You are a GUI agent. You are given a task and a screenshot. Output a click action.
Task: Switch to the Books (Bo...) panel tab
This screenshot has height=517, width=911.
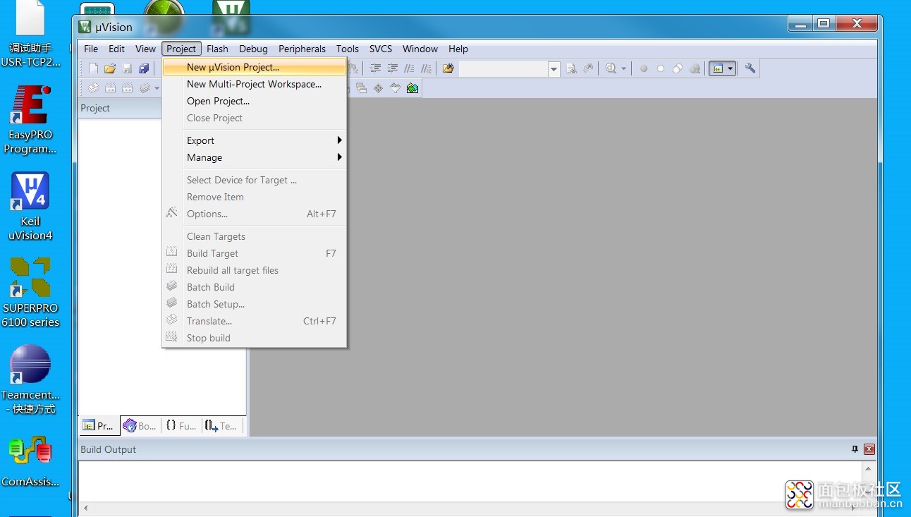(140, 426)
